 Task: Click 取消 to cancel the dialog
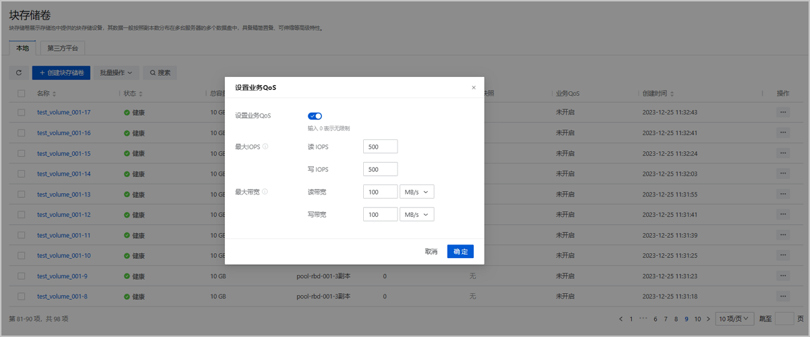[x=431, y=251]
